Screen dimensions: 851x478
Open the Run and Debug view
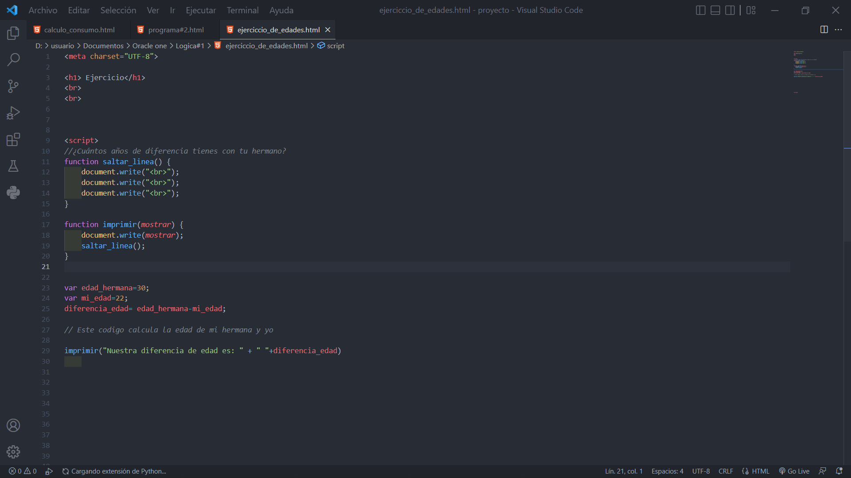(13, 113)
